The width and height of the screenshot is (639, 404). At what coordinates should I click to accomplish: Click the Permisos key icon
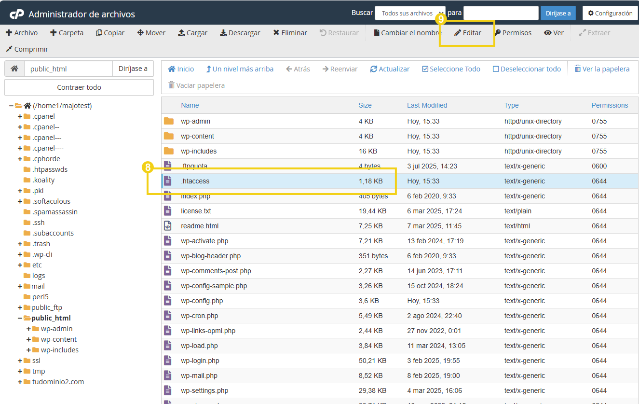click(x=498, y=33)
